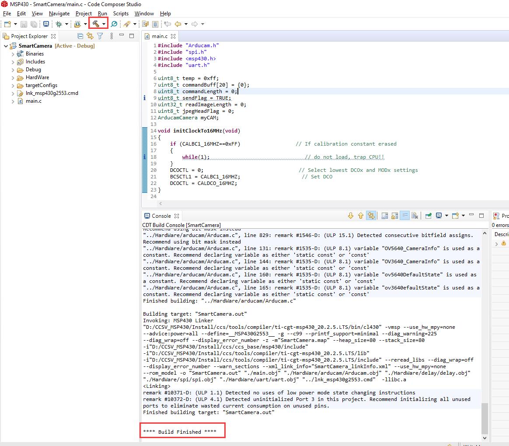This screenshot has height=446, width=509.
Task: Build the project with the hammer icon
Action: pos(96,24)
